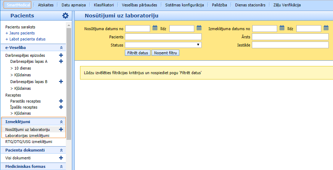
Task: Open the Pacients panel settings gear
Action: 65,16
